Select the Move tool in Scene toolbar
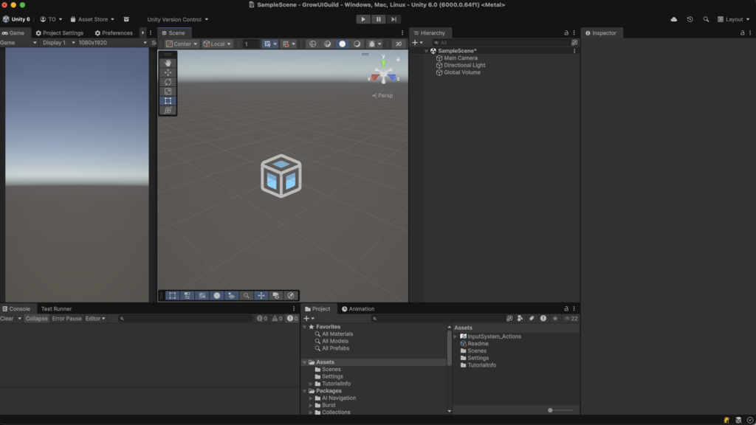This screenshot has width=756, height=425. (x=168, y=72)
